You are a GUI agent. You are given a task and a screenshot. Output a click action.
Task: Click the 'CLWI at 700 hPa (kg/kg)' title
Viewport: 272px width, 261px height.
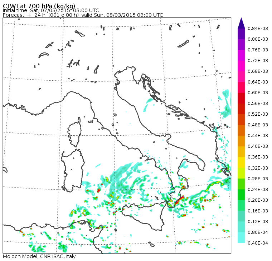39,6
